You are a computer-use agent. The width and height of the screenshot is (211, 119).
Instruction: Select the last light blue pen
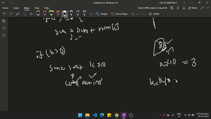84,13
